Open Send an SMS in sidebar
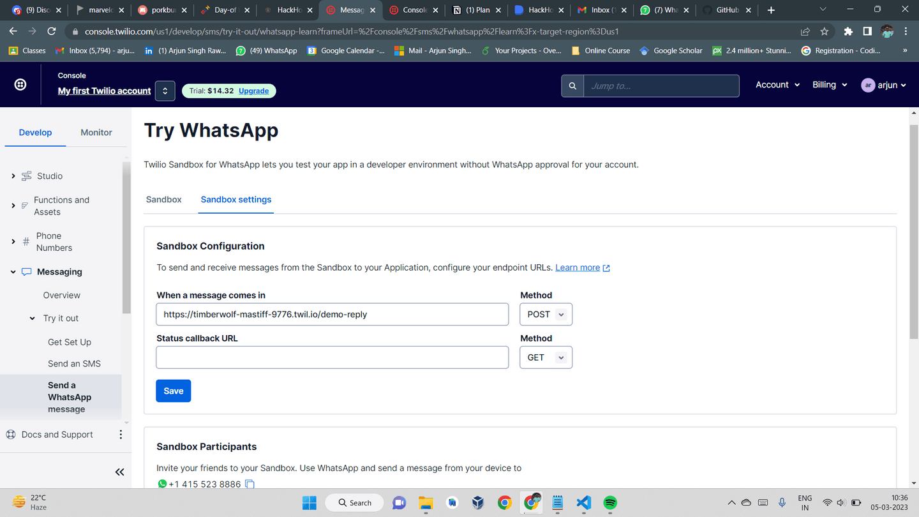Viewport: 919px width, 517px height. [x=74, y=364]
